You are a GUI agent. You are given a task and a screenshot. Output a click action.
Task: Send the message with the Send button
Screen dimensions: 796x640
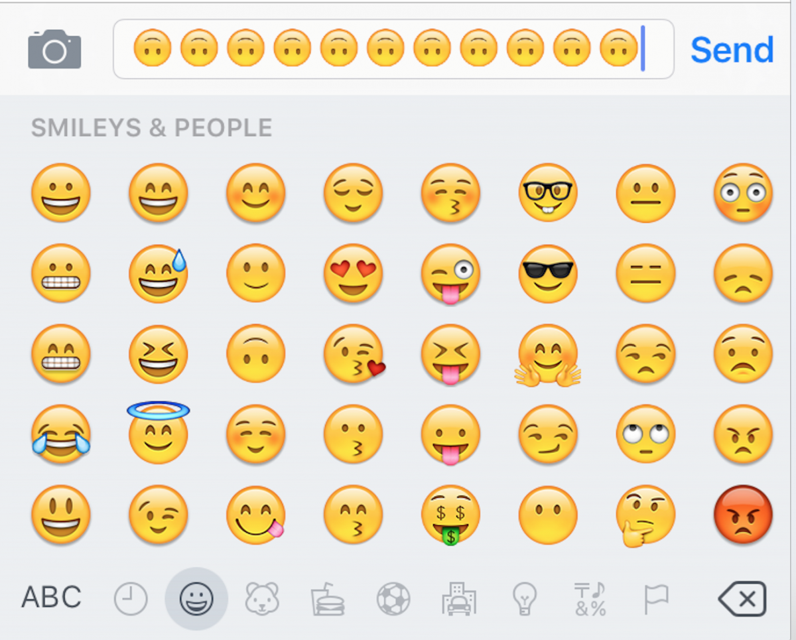pos(732,50)
